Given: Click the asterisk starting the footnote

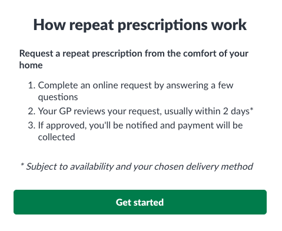Looking at the screenshot, I should [22, 165].
